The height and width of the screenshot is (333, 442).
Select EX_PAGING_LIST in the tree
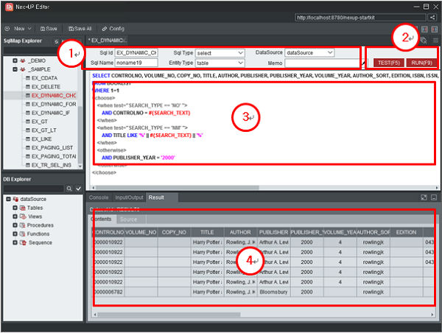[52, 148]
